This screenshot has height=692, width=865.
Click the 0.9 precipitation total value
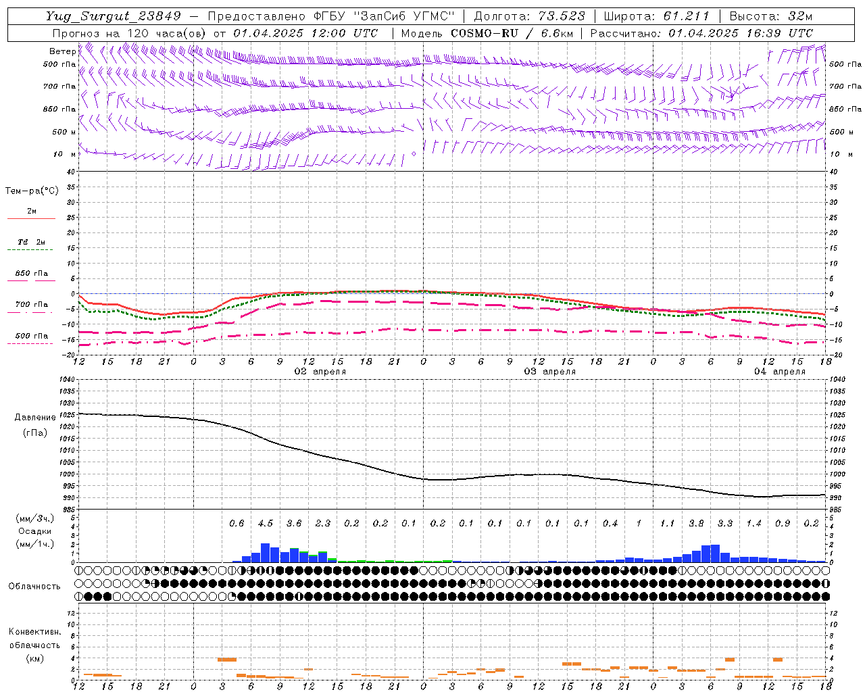[783, 524]
